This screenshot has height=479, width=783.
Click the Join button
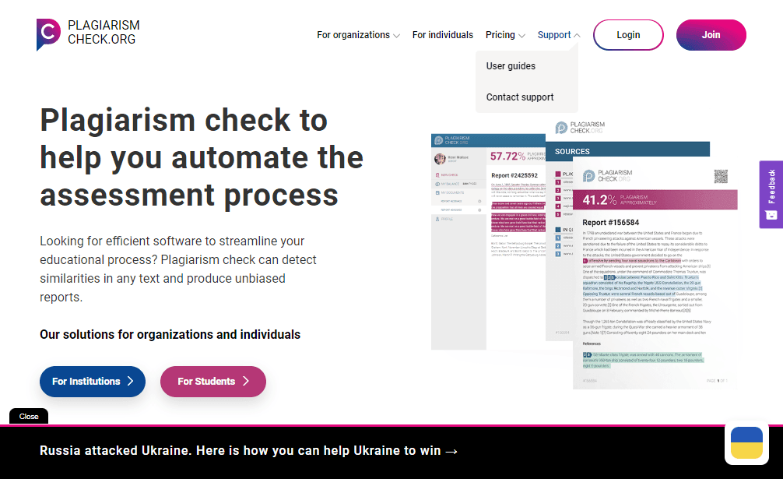(x=711, y=35)
